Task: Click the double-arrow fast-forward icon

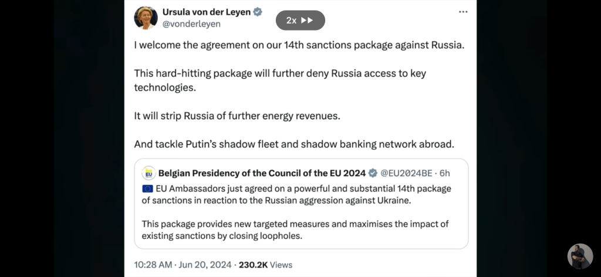Action: pyautogui.click(x=307, y=21)
